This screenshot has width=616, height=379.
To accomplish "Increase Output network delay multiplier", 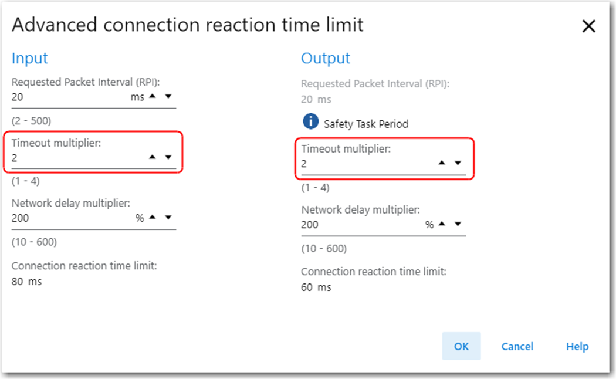I will [443, 224].
